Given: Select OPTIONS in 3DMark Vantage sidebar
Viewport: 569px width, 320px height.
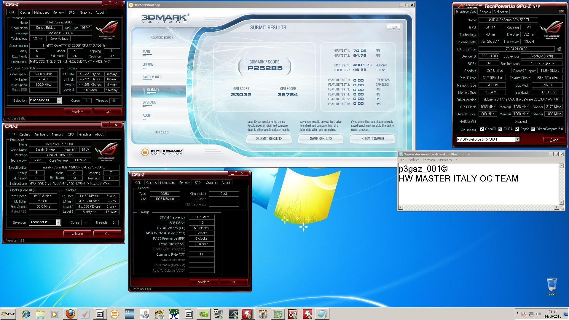Looking at the screenshot, I should (x=148, y=64).
